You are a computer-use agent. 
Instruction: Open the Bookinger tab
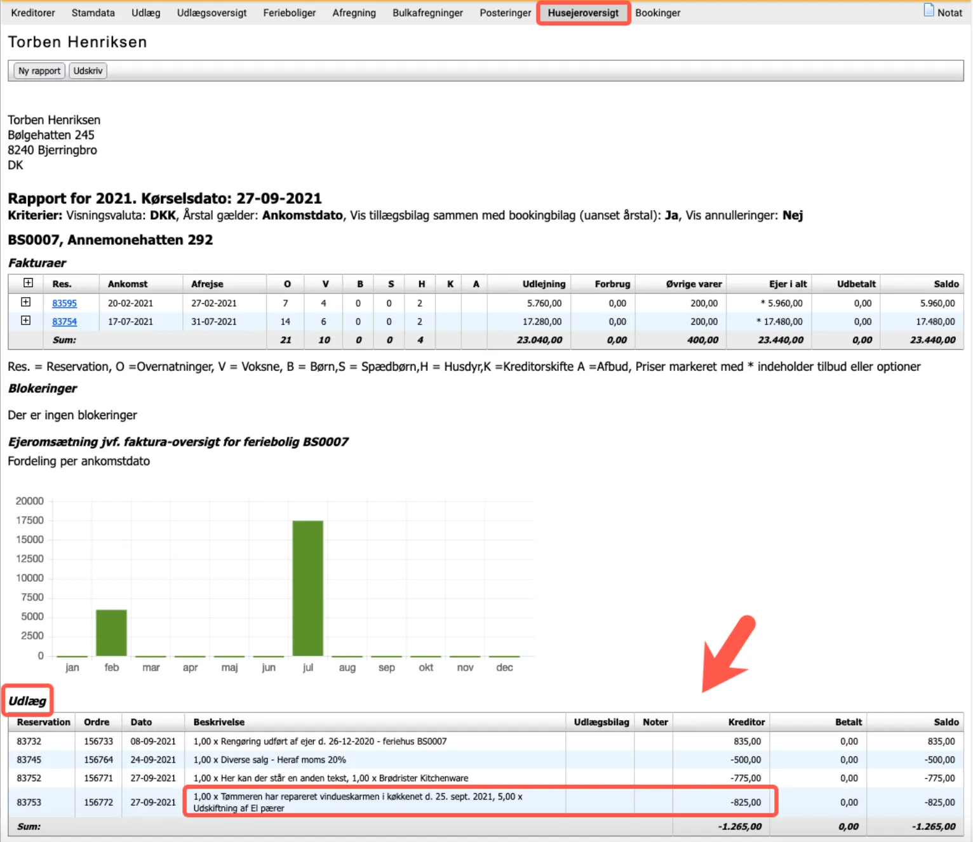657,13
